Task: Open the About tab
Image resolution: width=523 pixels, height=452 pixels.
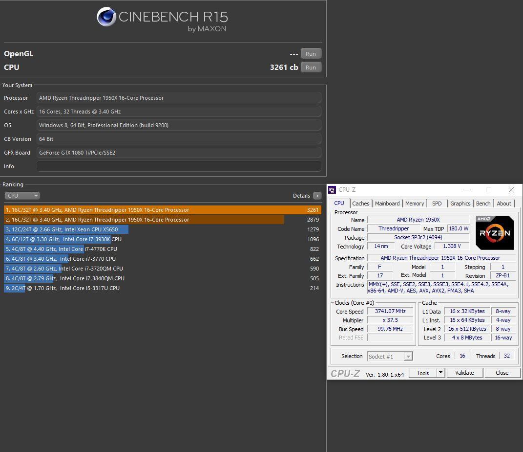Action: pos(503,203)
